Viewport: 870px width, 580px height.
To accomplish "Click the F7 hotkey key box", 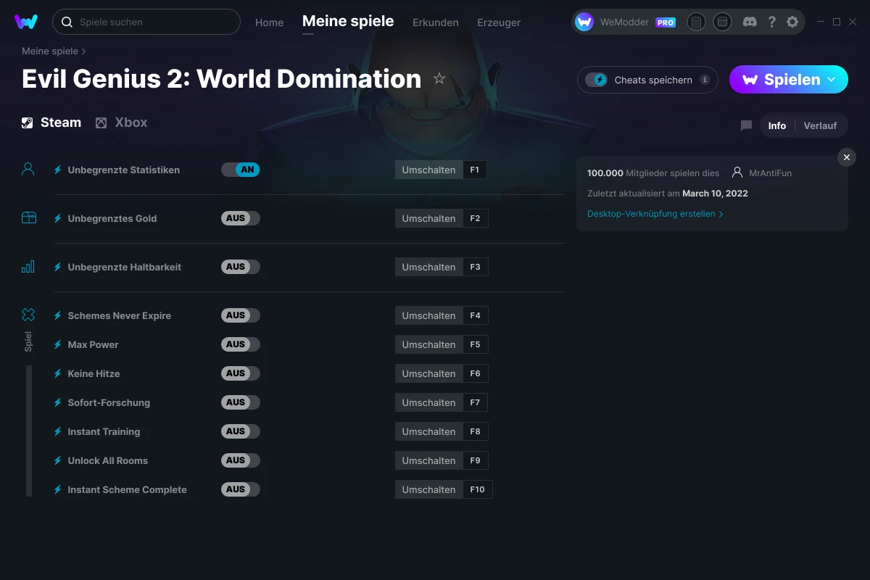I will 475,402.
